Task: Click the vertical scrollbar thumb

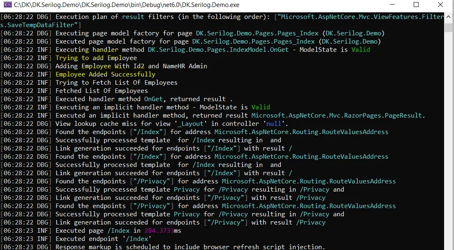Action: [x=449, y=28]
